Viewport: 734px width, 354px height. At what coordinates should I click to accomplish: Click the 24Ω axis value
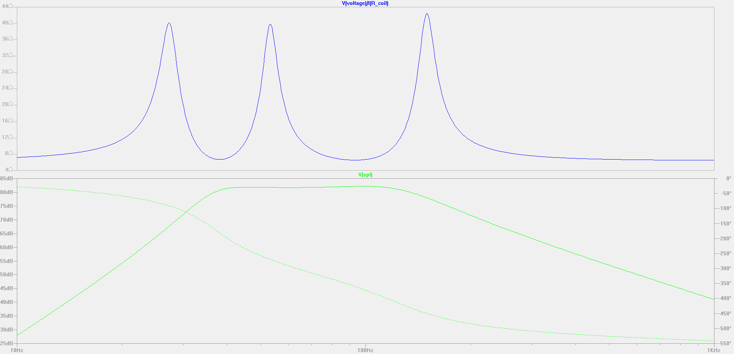[7, 88]
